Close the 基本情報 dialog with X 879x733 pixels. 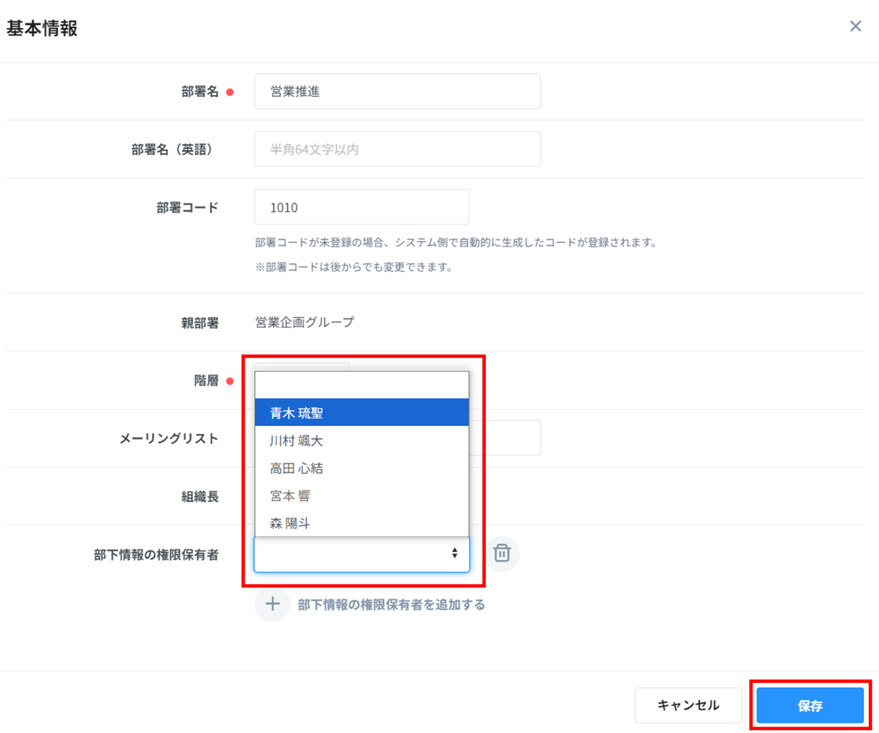[x=856, y=26]
